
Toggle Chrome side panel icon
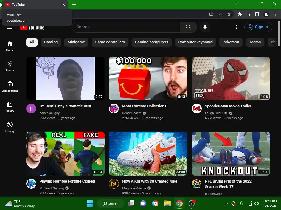257,14
